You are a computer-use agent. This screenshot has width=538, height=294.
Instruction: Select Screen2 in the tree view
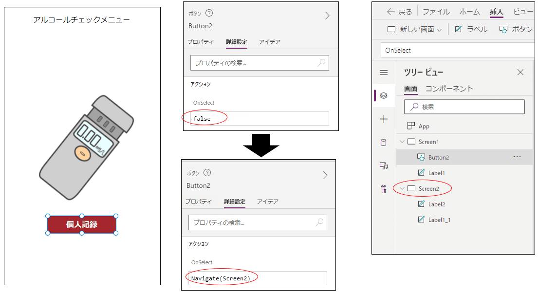(428, 188)
